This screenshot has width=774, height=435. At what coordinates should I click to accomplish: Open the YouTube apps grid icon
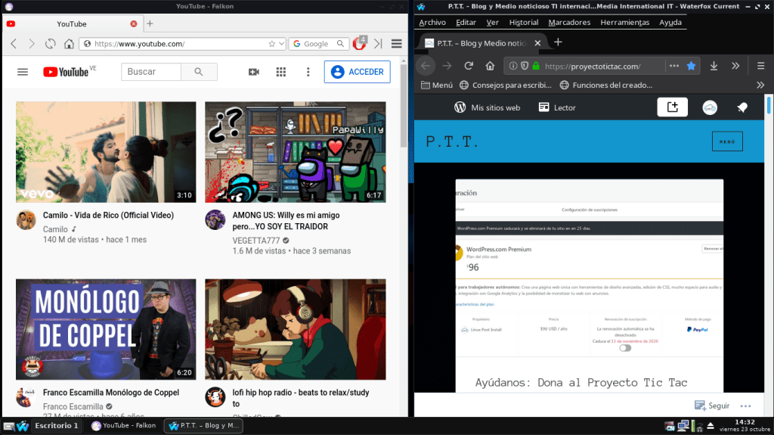(281, 72)
